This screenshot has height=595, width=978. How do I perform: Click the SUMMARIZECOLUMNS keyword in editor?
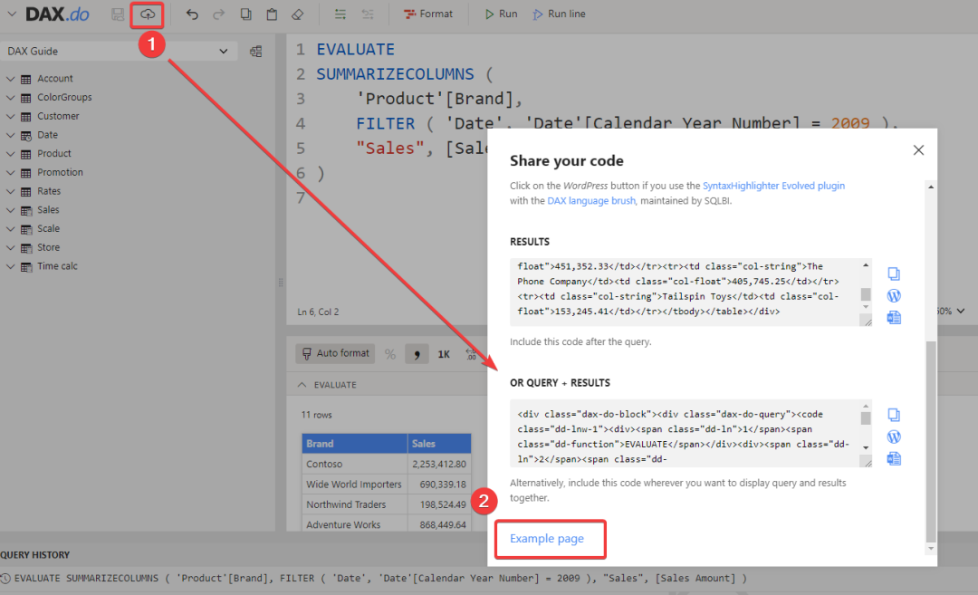coord(395,74)
